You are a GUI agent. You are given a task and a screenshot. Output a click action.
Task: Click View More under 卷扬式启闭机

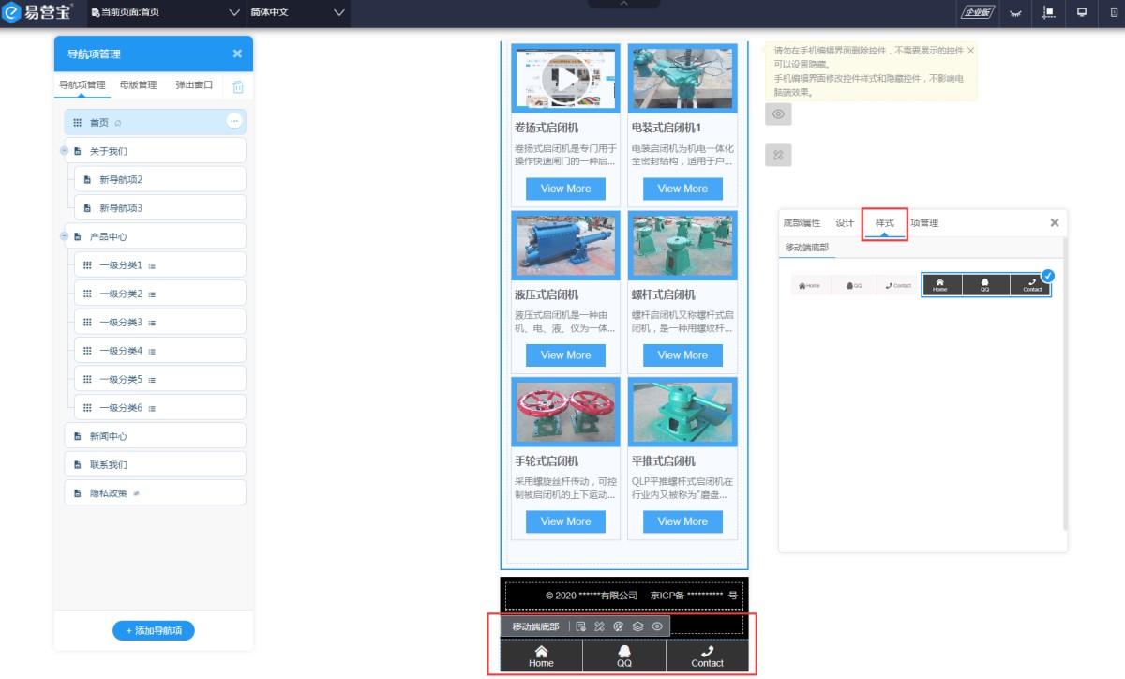[565, 189]
